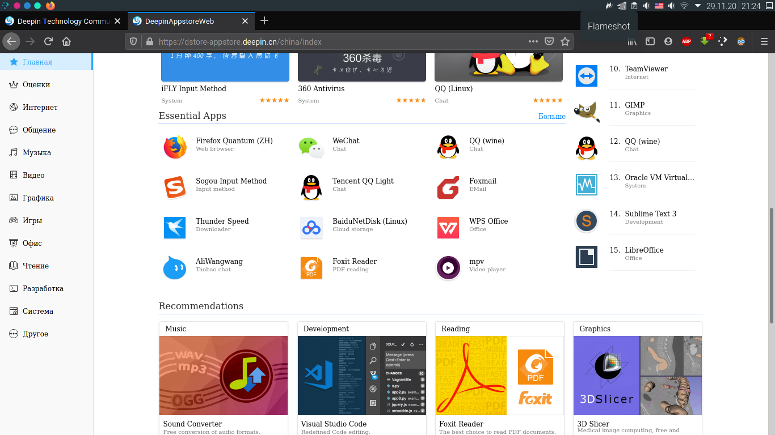This screenshot has width=775, height=435.
Task: Open the Visual Studio Code recommendation thumbnail
Action: click(361, 376)
